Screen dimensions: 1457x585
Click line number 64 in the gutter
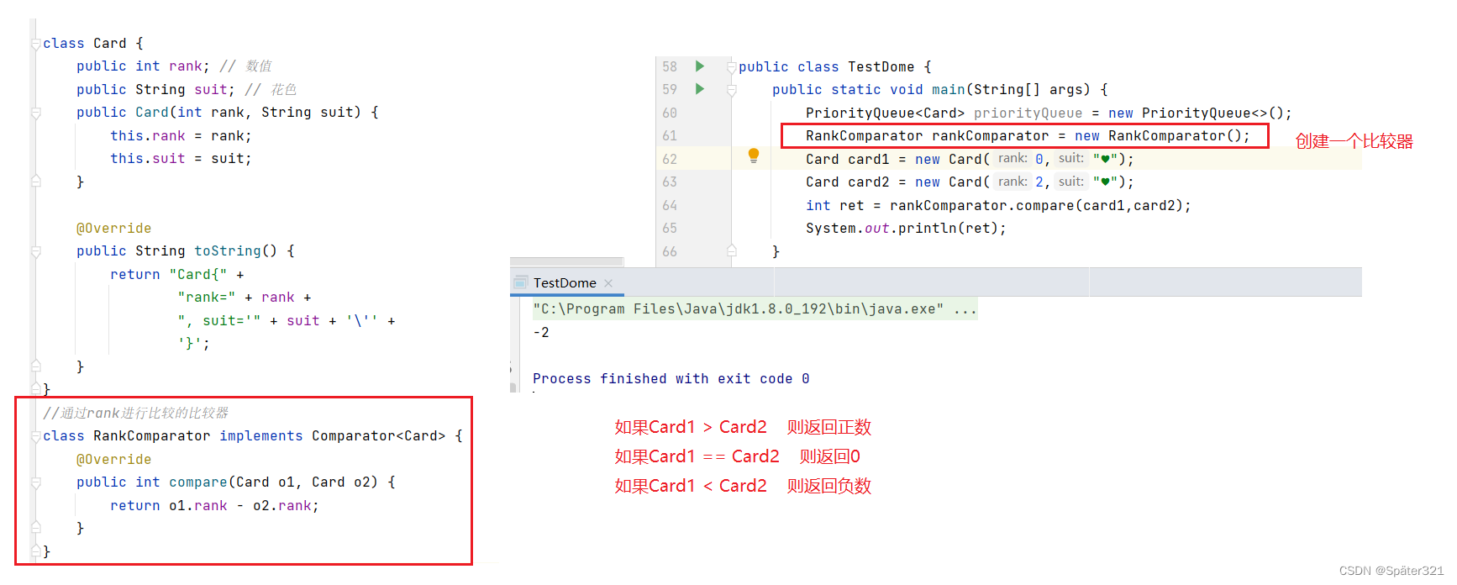[670, 205]
